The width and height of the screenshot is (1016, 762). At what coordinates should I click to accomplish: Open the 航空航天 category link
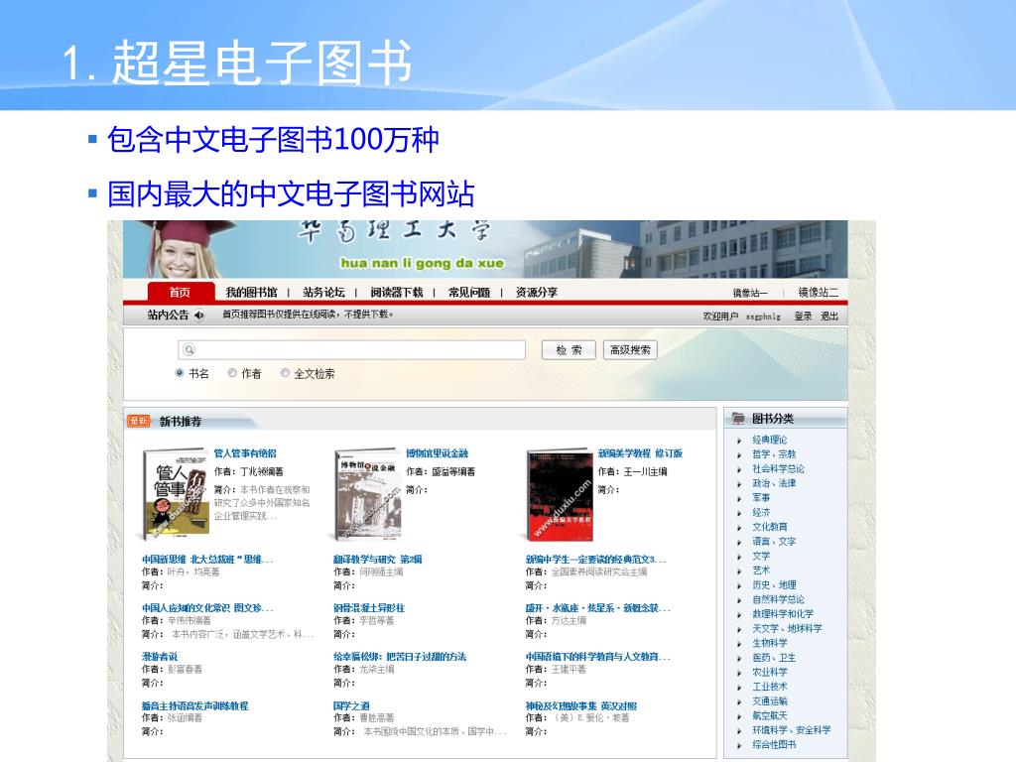pyautogui.click(x=770, y=715)
